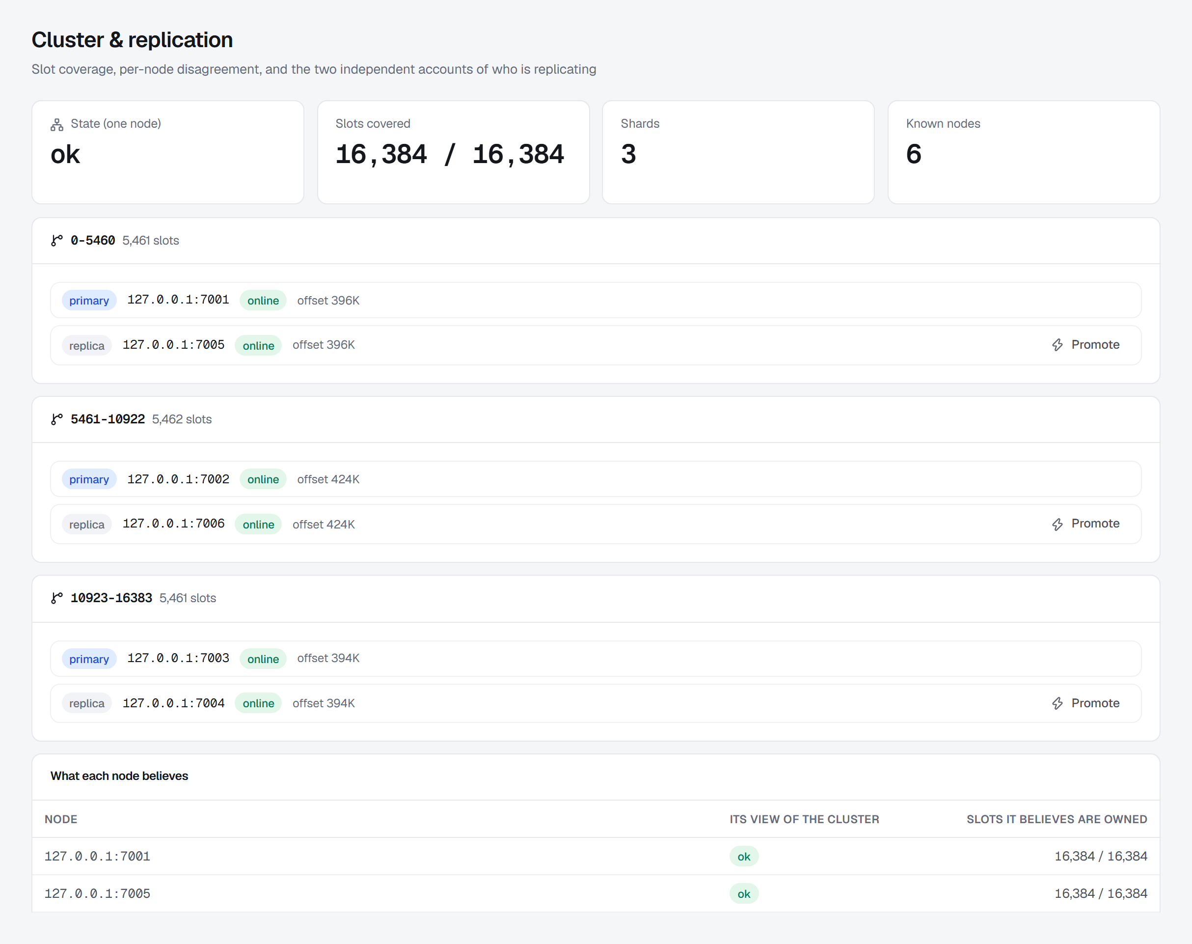
Task: Click the branch icon for shard 10923-16383
Action: [57, 598]
